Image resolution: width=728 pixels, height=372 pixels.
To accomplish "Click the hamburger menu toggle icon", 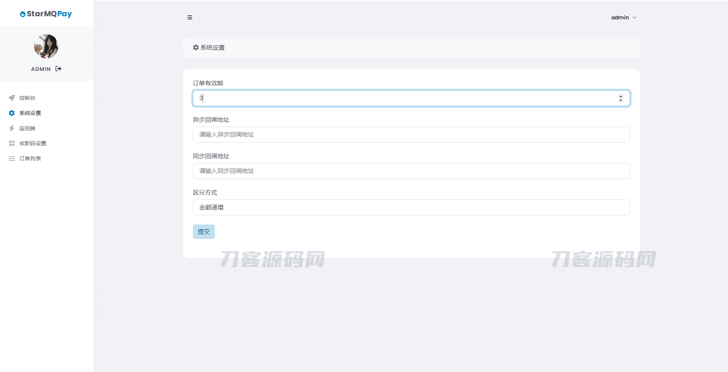I will point(190,17).
